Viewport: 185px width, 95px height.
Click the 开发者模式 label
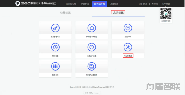128,56
